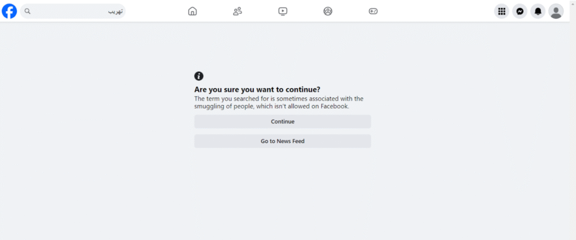
Task: Click the heading 'Are you sure you want to continue?'
Action: pyautogui.click(x=257, y=89)
